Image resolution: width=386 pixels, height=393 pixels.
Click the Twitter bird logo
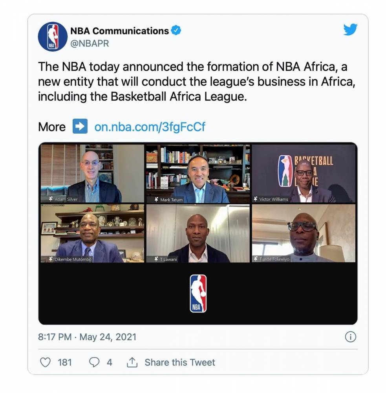pyautogui.click(x=350, y=29)
